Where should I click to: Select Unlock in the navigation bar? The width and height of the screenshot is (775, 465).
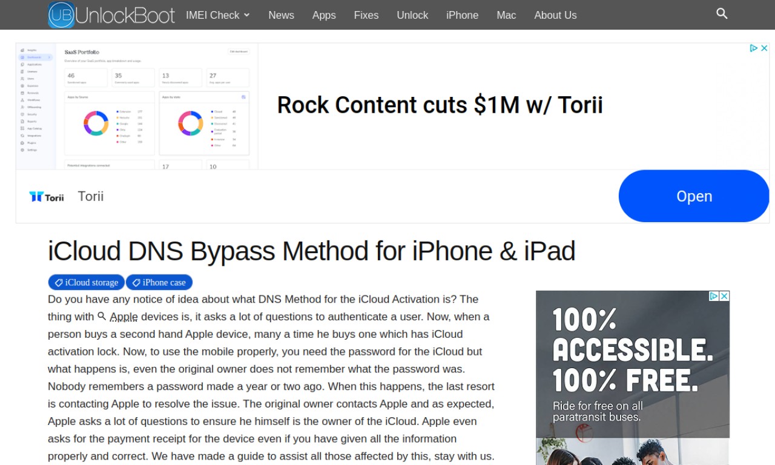tap(412, 15)
